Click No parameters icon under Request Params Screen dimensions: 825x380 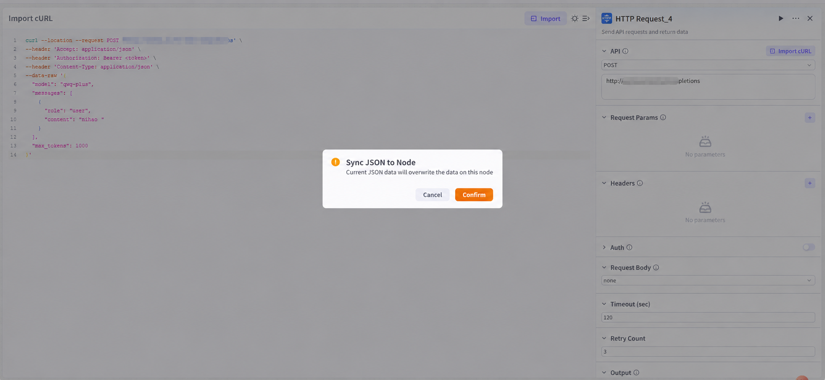pyautogui.click(x=705, y=142)
